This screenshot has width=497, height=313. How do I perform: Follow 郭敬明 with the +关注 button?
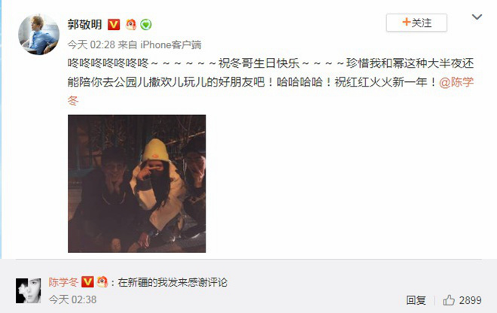[x=416, y=23]
